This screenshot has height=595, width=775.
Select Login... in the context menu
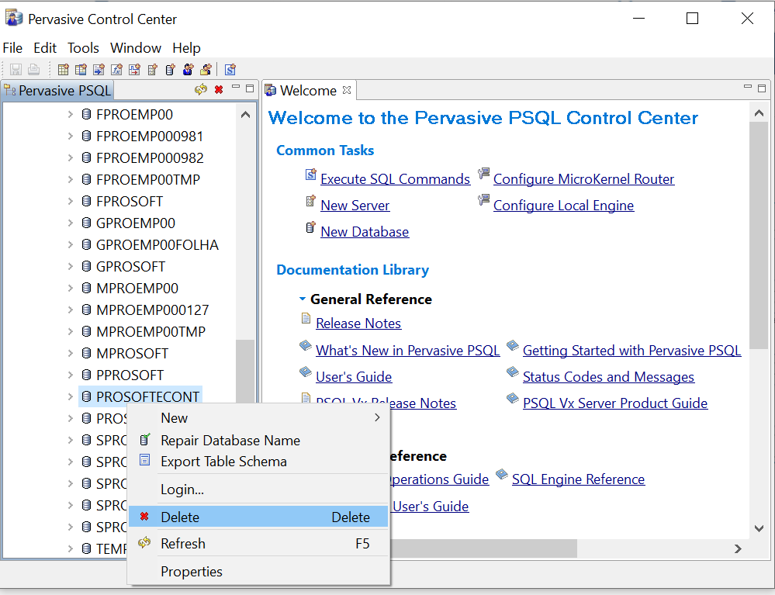click(258, 489)
